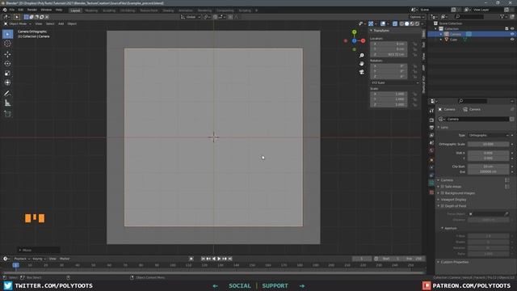The height and width of the screenshot is (291, 517).
Task: Toggle X-ray mode in viewport header
Action: [395, 23]
